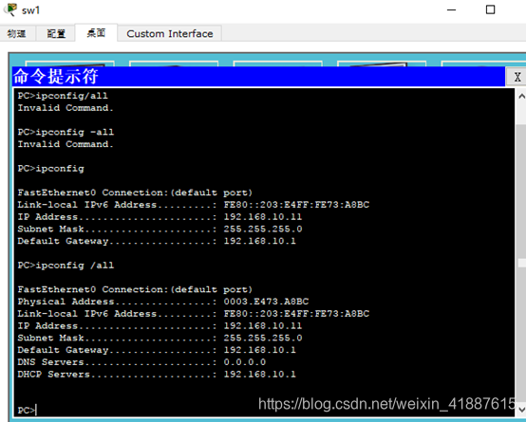Switch to the 物理 tab
526x422 pixels.
coord(17,33)
